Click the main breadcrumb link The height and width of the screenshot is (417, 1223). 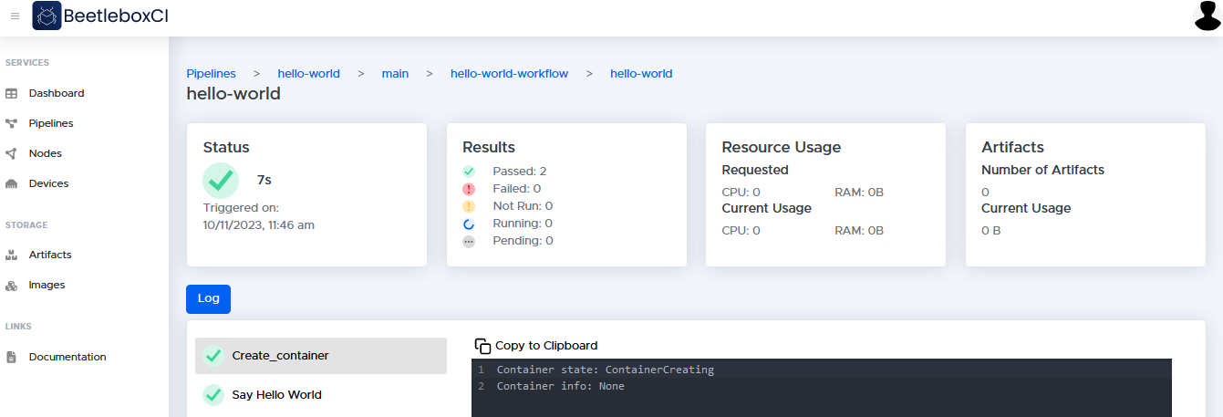tap(395, 73)
